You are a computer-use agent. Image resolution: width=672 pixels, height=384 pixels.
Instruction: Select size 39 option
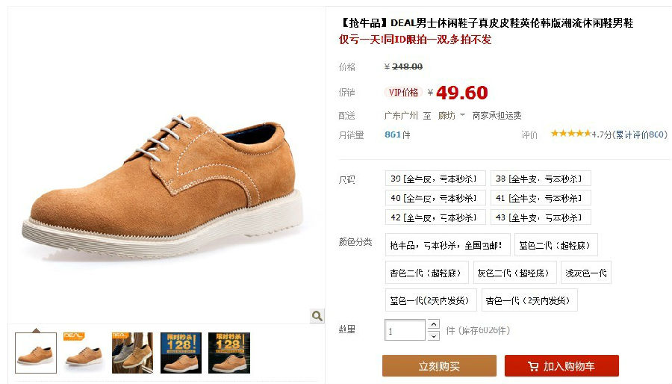435,179
